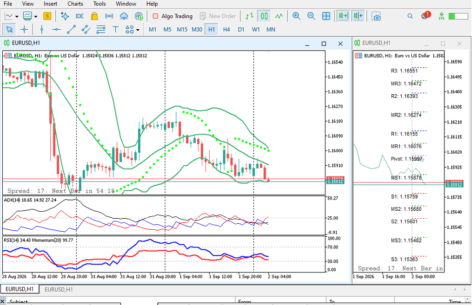Screen dimensions: 476x305
Task: Click the green LVL level icon
Action: tap(442, 16)
